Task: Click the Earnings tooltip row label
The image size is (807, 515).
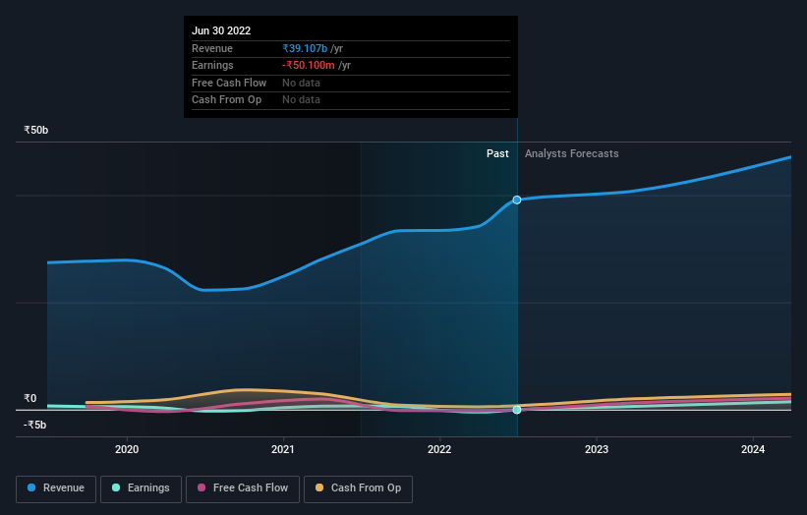Action: click(x=212, y=65)
